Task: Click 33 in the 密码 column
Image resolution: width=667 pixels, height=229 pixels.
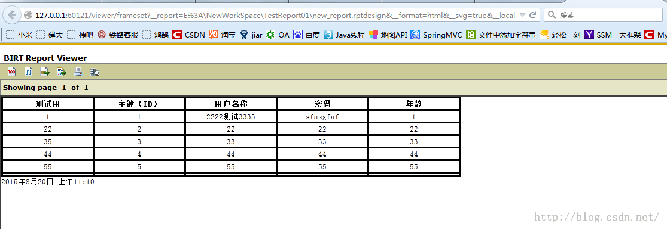Action: coord(322,142)
